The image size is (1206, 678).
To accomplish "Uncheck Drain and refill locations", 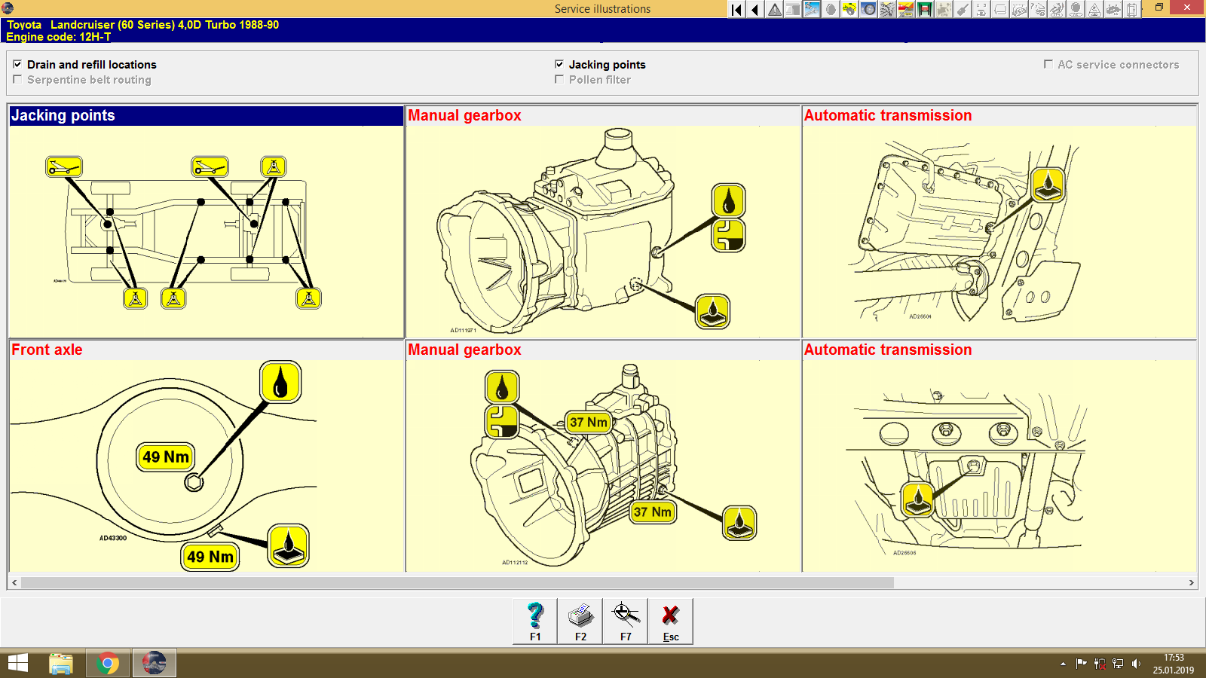I will click(x=17, y=64).
